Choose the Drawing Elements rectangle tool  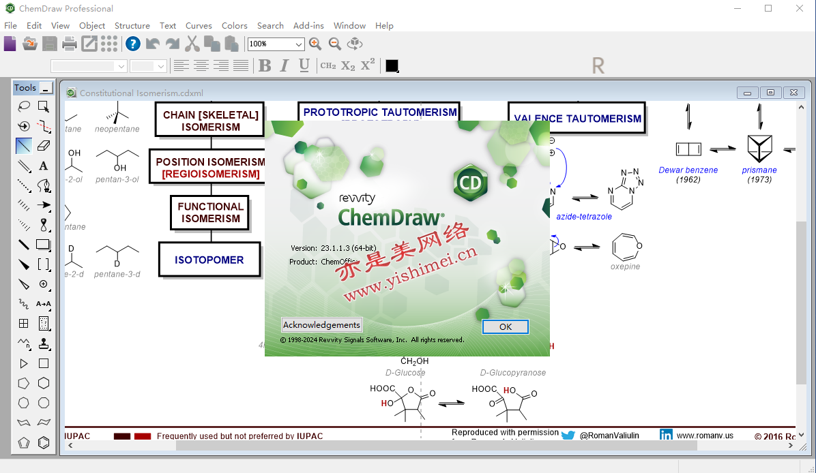point(44,245)
